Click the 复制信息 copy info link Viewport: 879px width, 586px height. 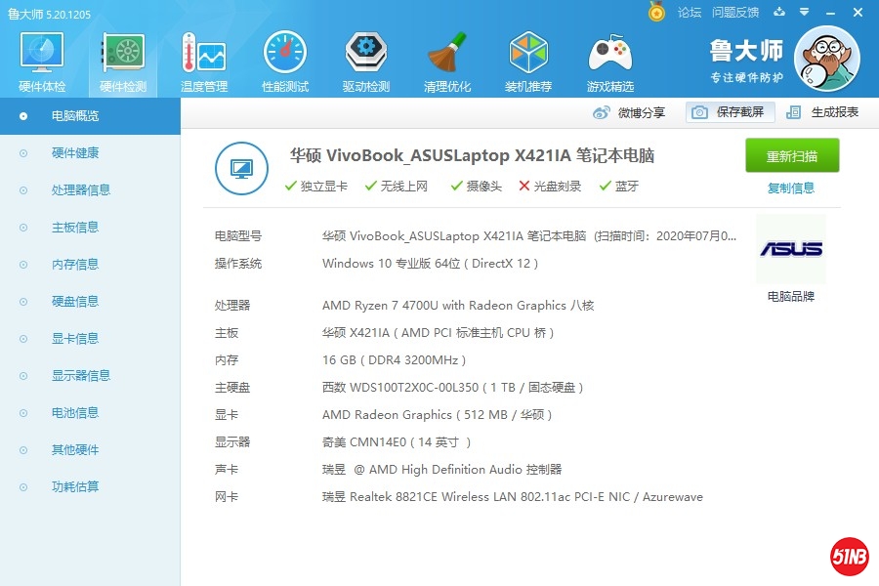pyautogui.click(x=791, y=188)
